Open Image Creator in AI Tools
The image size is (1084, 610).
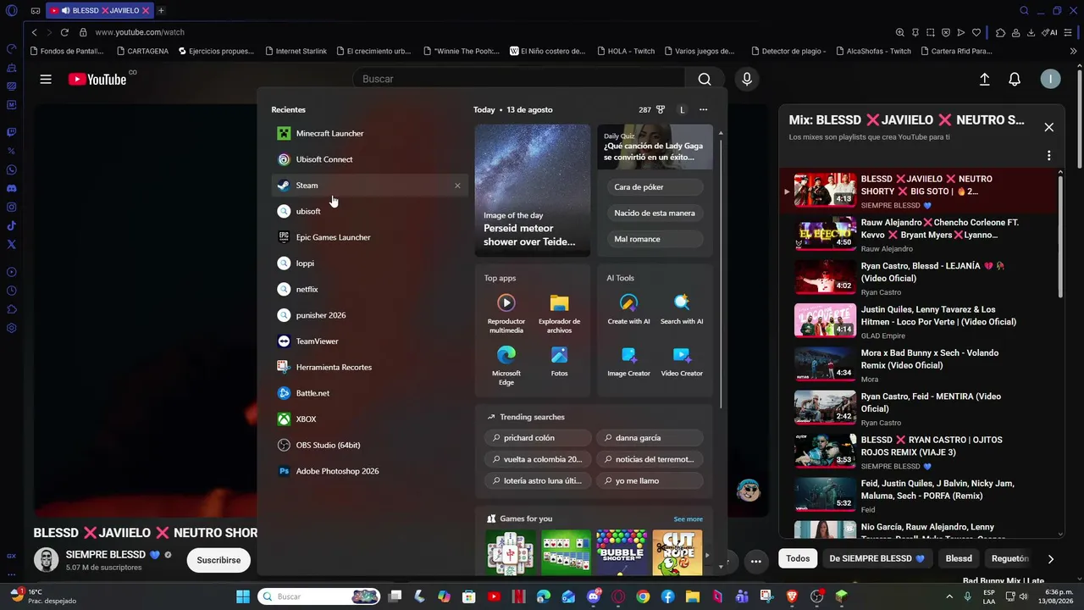click(628, 361)
